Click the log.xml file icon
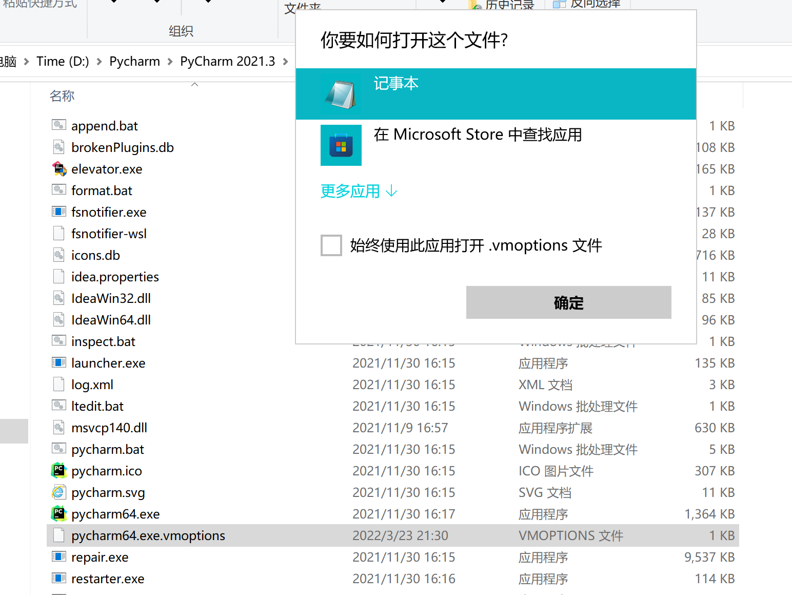Viewport: 792px width, 595px height. tap(59, 384)
